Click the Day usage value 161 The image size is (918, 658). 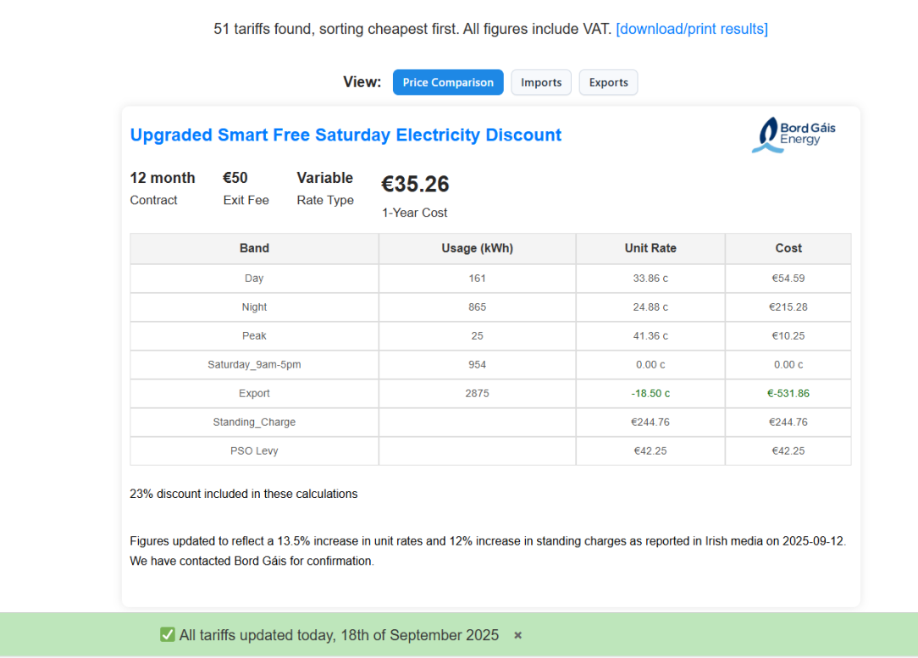[477, 278]
